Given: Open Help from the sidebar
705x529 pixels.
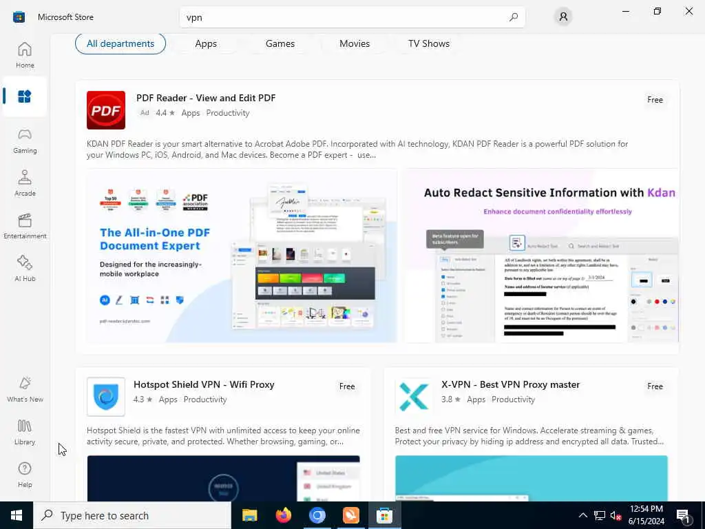Looking at the screenshot, I should click(25, 475).
